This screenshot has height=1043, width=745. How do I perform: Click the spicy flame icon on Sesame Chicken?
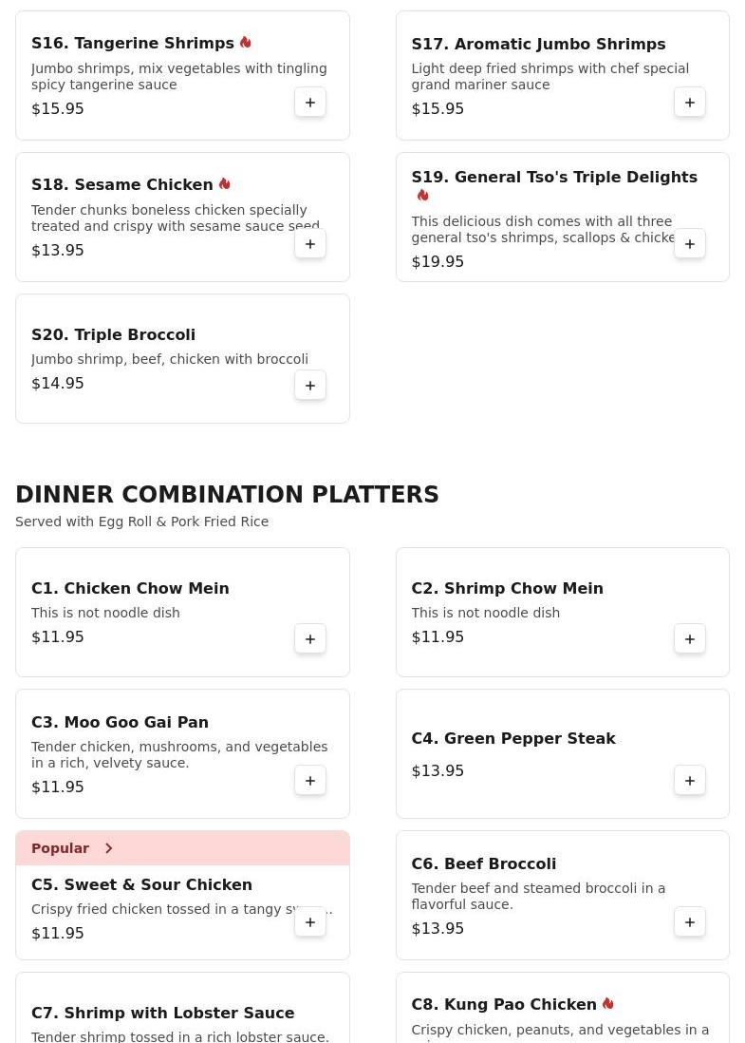[225, 184]
